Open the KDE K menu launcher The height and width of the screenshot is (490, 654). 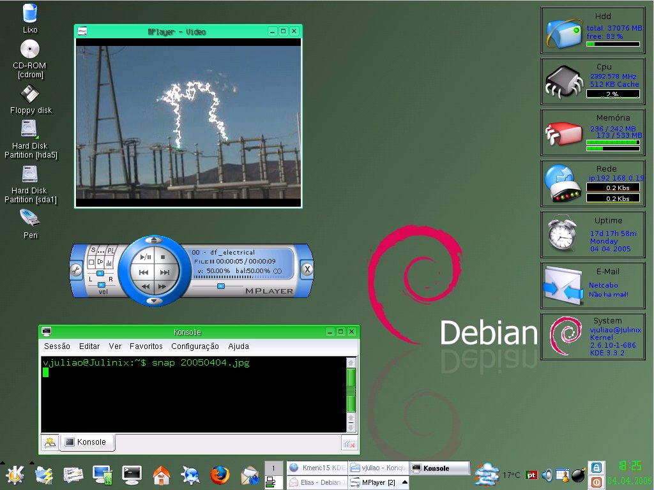[x=15, y=475]
